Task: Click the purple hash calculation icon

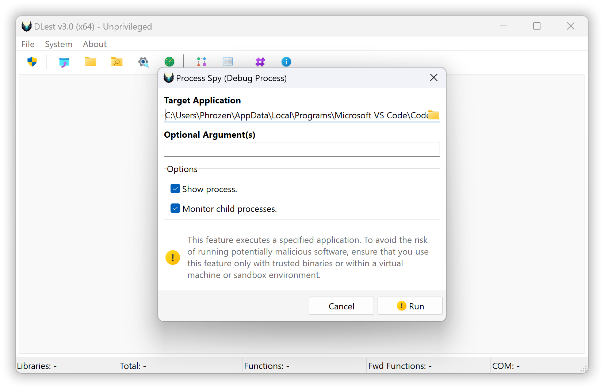Action: click(260, 62)
